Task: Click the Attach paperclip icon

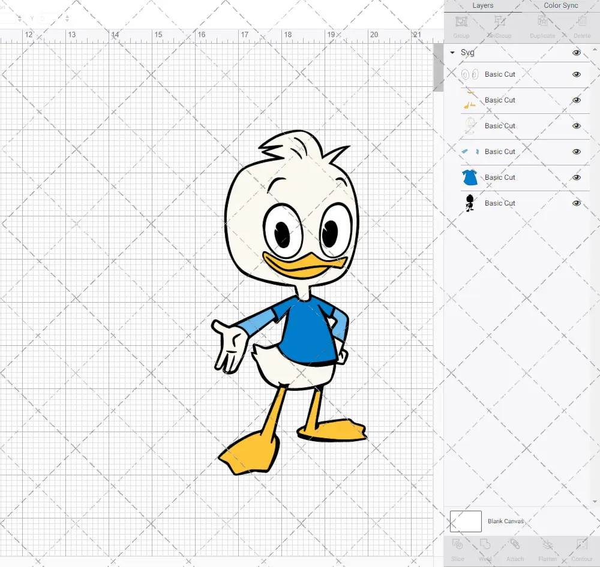Action: [x=515, y=544]
